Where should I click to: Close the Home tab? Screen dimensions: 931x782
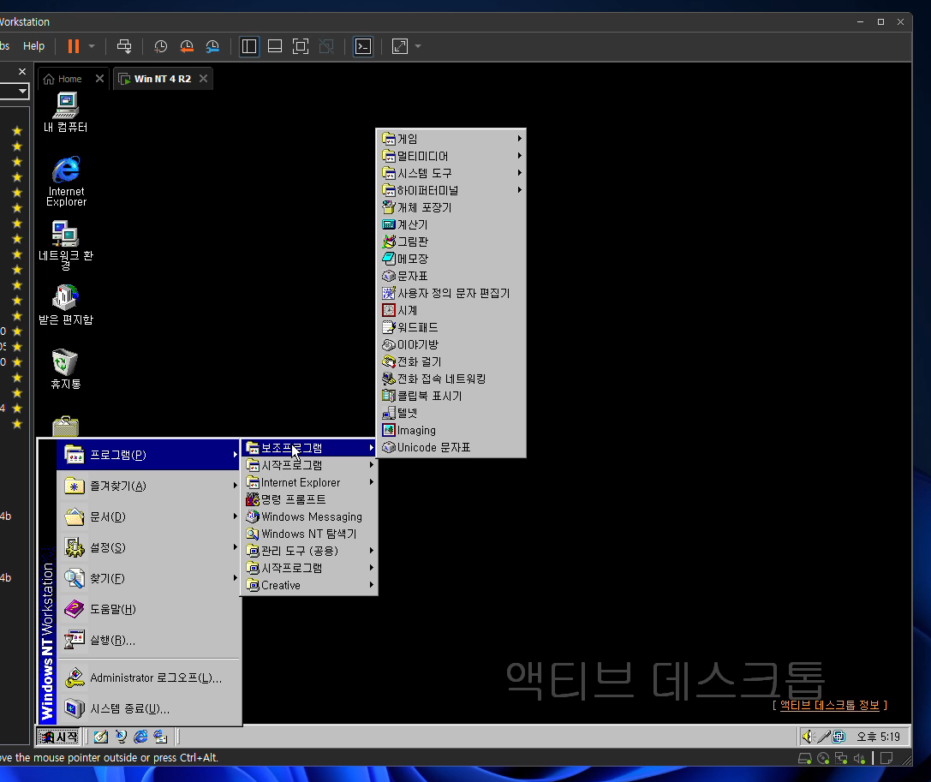tap(99, 79)
